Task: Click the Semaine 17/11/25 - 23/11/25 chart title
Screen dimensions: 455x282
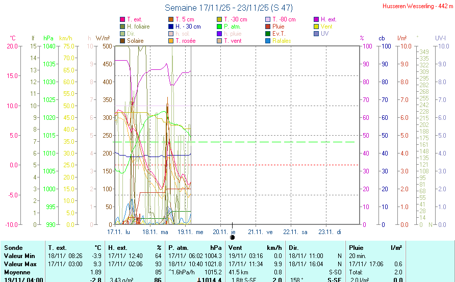Action: coord(229,8)
